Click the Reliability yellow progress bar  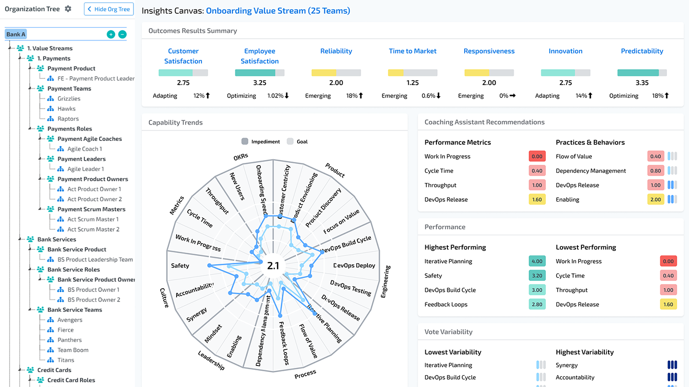(x=323, y=73)
